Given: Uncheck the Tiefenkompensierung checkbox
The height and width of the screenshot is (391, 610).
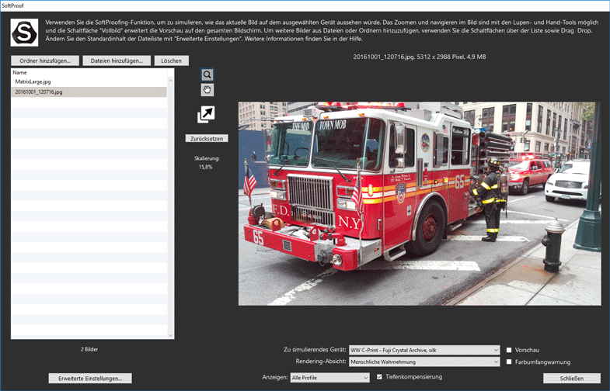Looking at the screenshot, I should 379,376.
